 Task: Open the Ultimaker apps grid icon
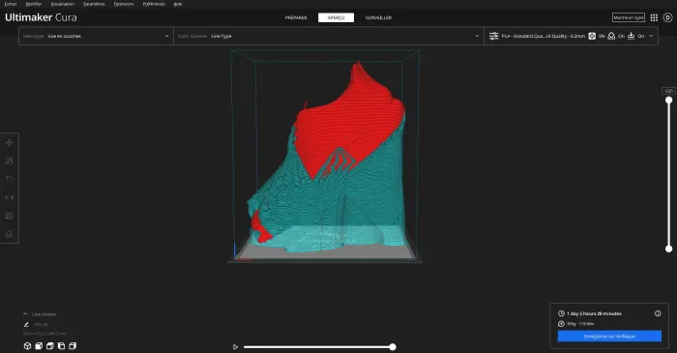[654, 17]
